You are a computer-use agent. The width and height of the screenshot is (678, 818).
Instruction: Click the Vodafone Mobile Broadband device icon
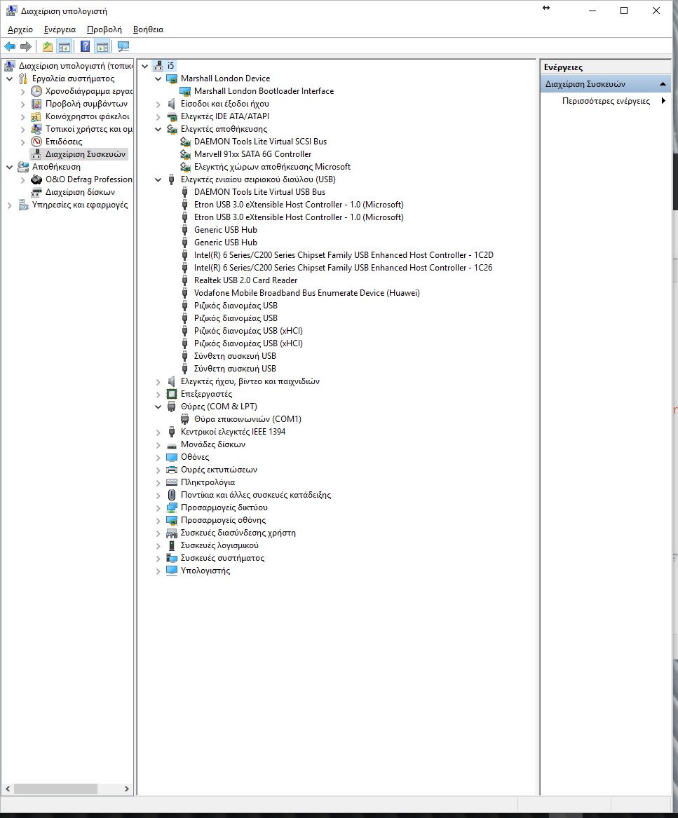185,293
